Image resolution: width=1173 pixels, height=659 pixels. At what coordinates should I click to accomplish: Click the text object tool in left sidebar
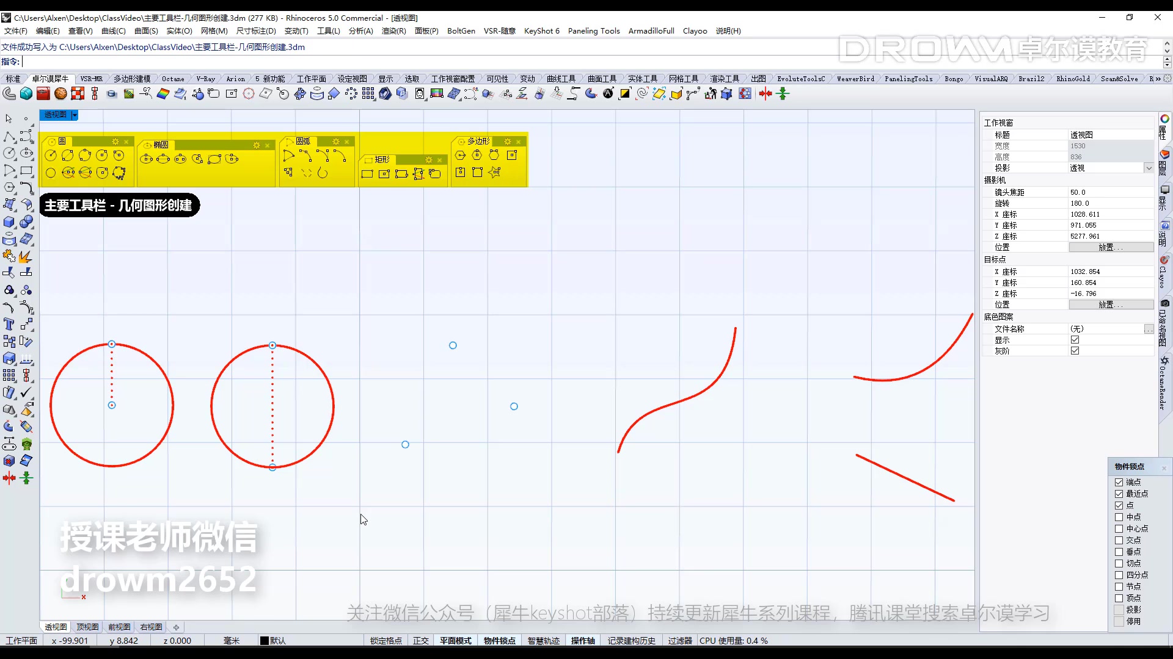[x=9, y=324]
